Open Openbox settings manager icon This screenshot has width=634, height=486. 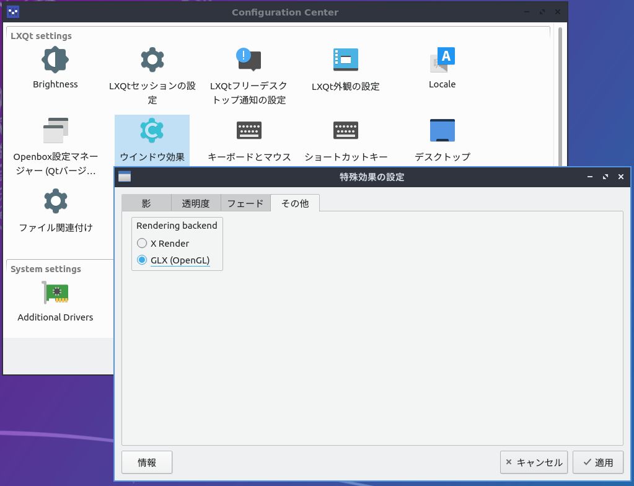point(55,130)
